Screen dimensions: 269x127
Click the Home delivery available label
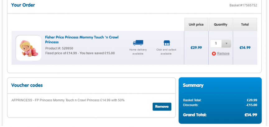(x=138, y=52)
